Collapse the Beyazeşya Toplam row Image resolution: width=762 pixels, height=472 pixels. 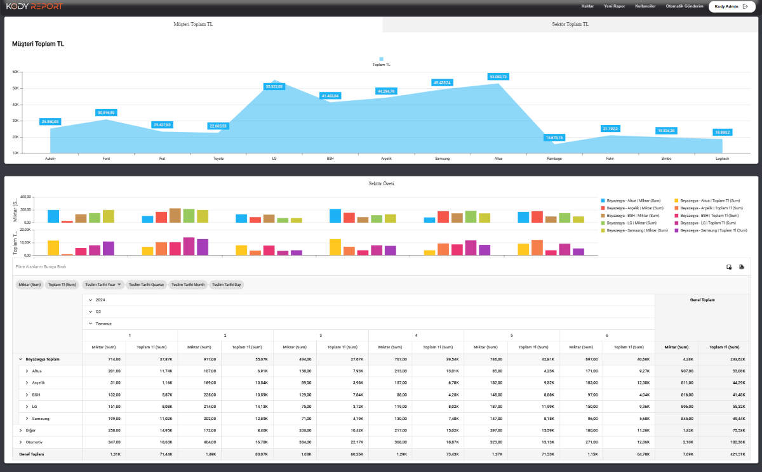point(20,359)
